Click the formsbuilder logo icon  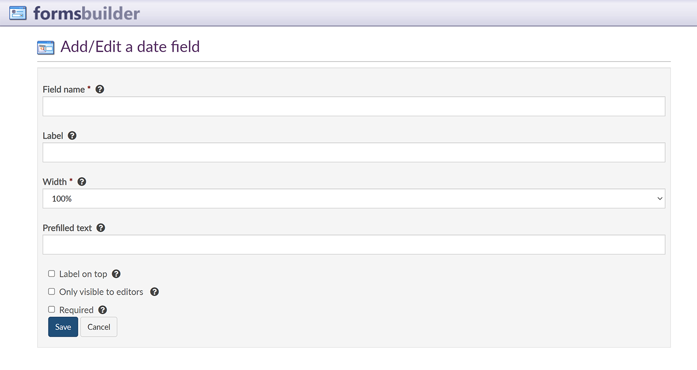(x=18, y=13)
